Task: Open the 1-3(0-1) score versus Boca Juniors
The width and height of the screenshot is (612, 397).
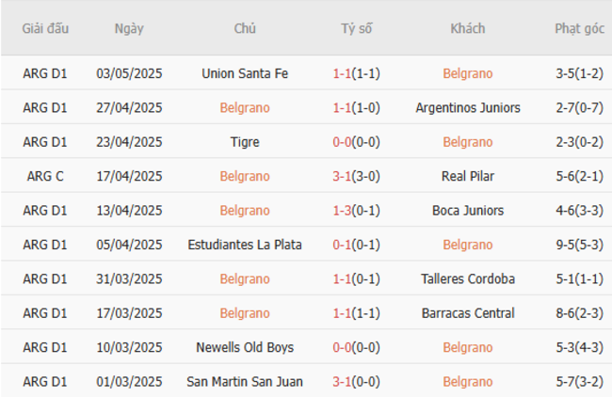Action: pos(356,211)
